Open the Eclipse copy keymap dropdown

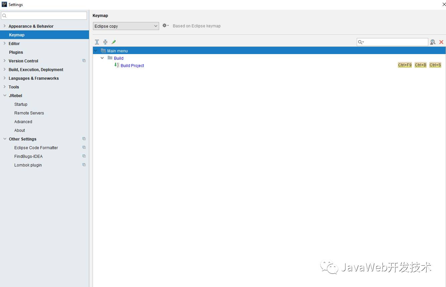(x=126, y=26)
